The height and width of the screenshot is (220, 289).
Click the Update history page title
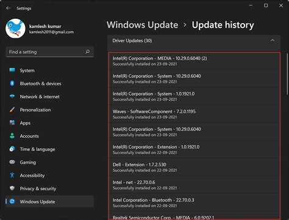(x=223, y=25)
